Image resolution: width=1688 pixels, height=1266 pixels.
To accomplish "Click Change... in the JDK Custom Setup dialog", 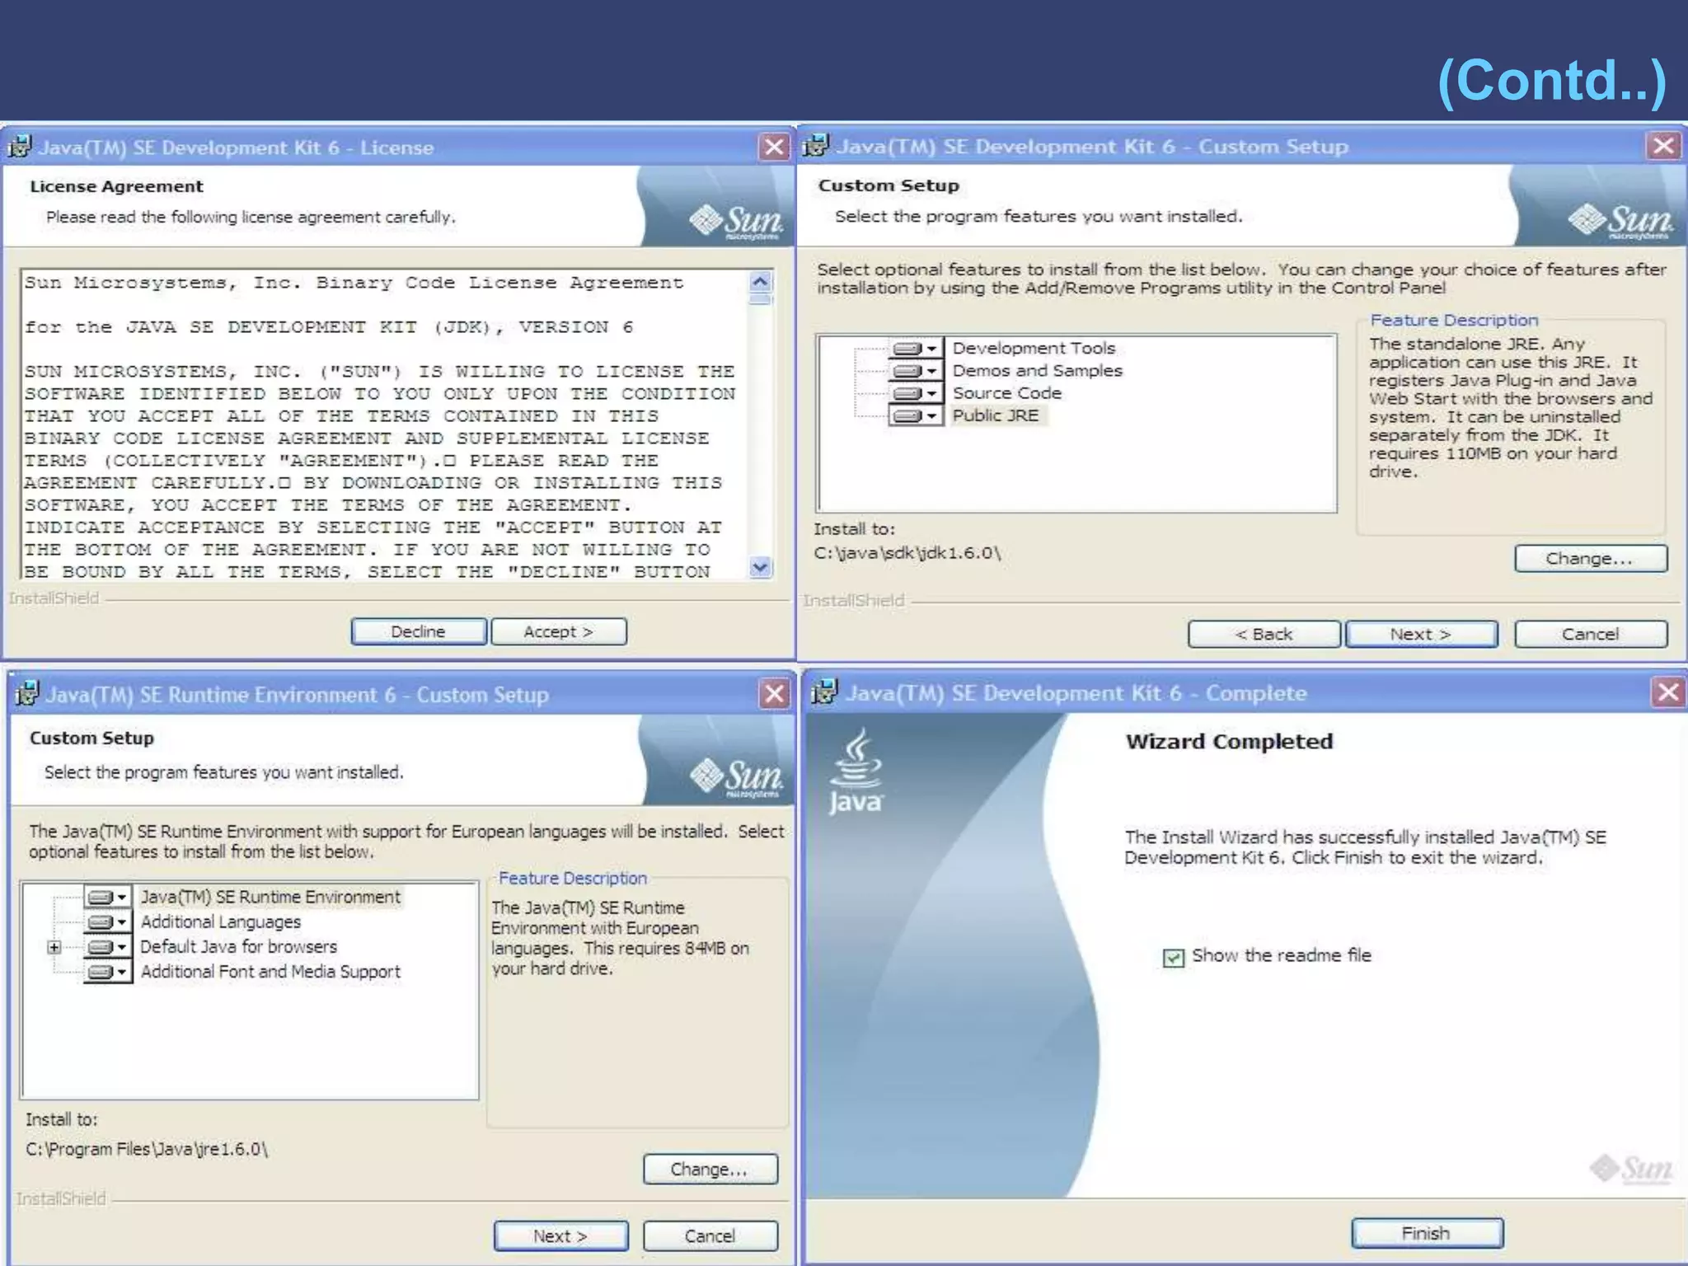I will pos(1590,558).
